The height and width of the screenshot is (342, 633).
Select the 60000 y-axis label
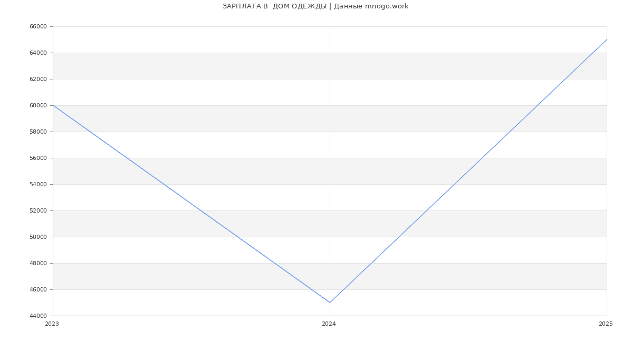[38, 105]
